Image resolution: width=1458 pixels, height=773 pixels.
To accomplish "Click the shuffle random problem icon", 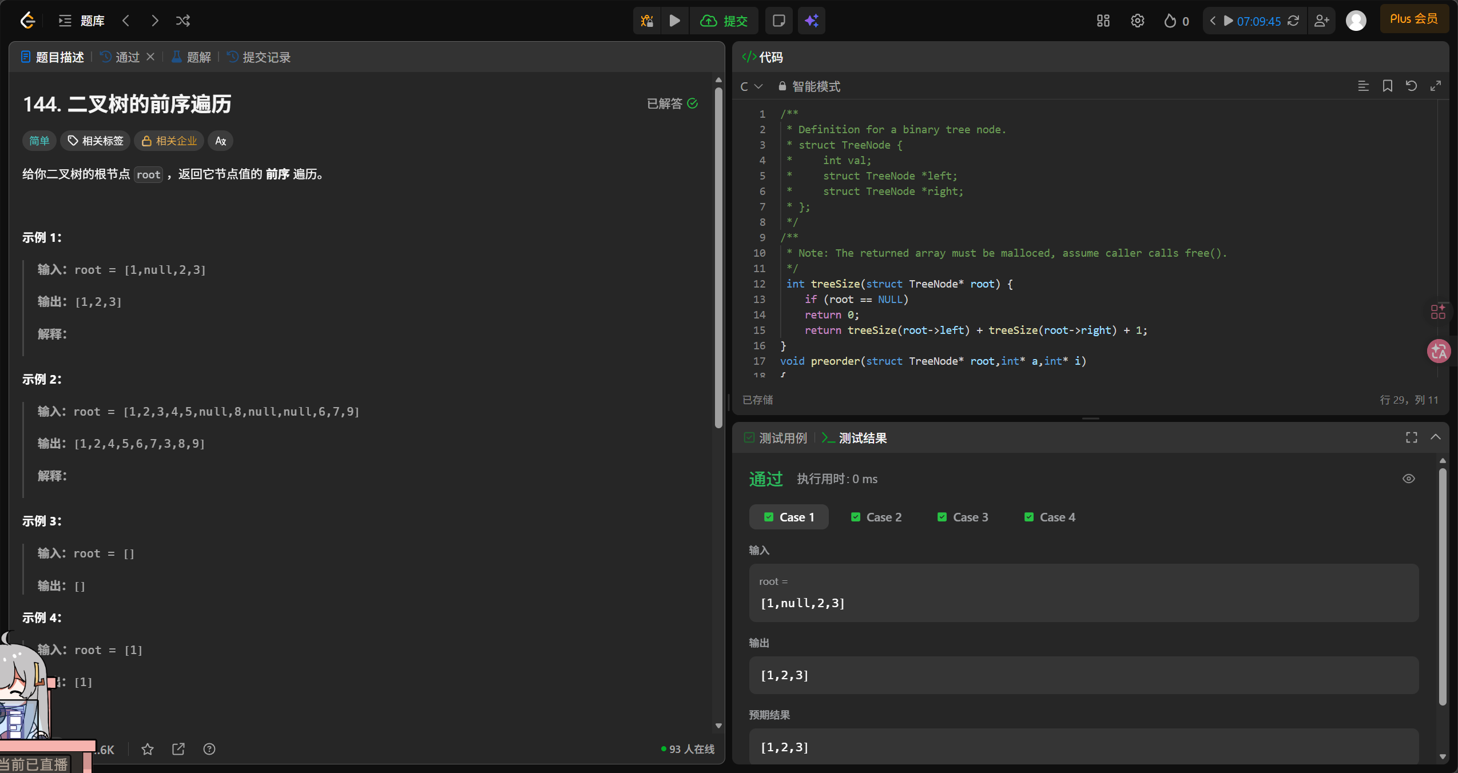I will tap(183, 21).
